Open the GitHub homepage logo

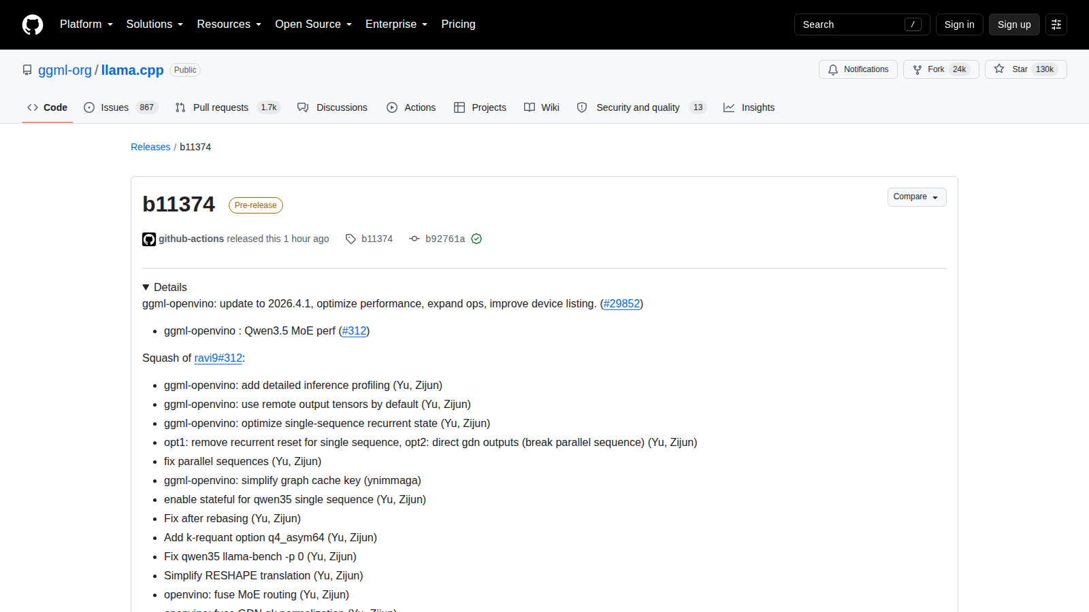[x=33, y=24]
